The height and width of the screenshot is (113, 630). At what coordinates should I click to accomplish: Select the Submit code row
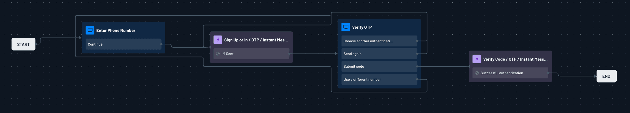tap(379, 67)
